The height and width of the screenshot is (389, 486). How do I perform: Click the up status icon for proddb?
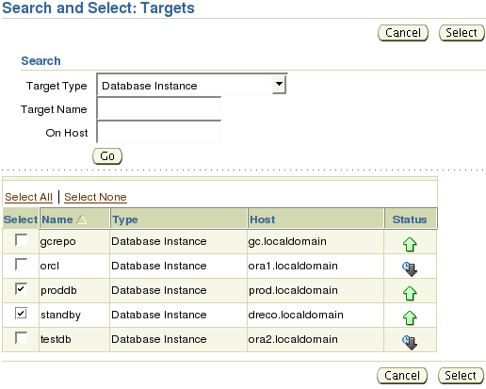(410, 293)
